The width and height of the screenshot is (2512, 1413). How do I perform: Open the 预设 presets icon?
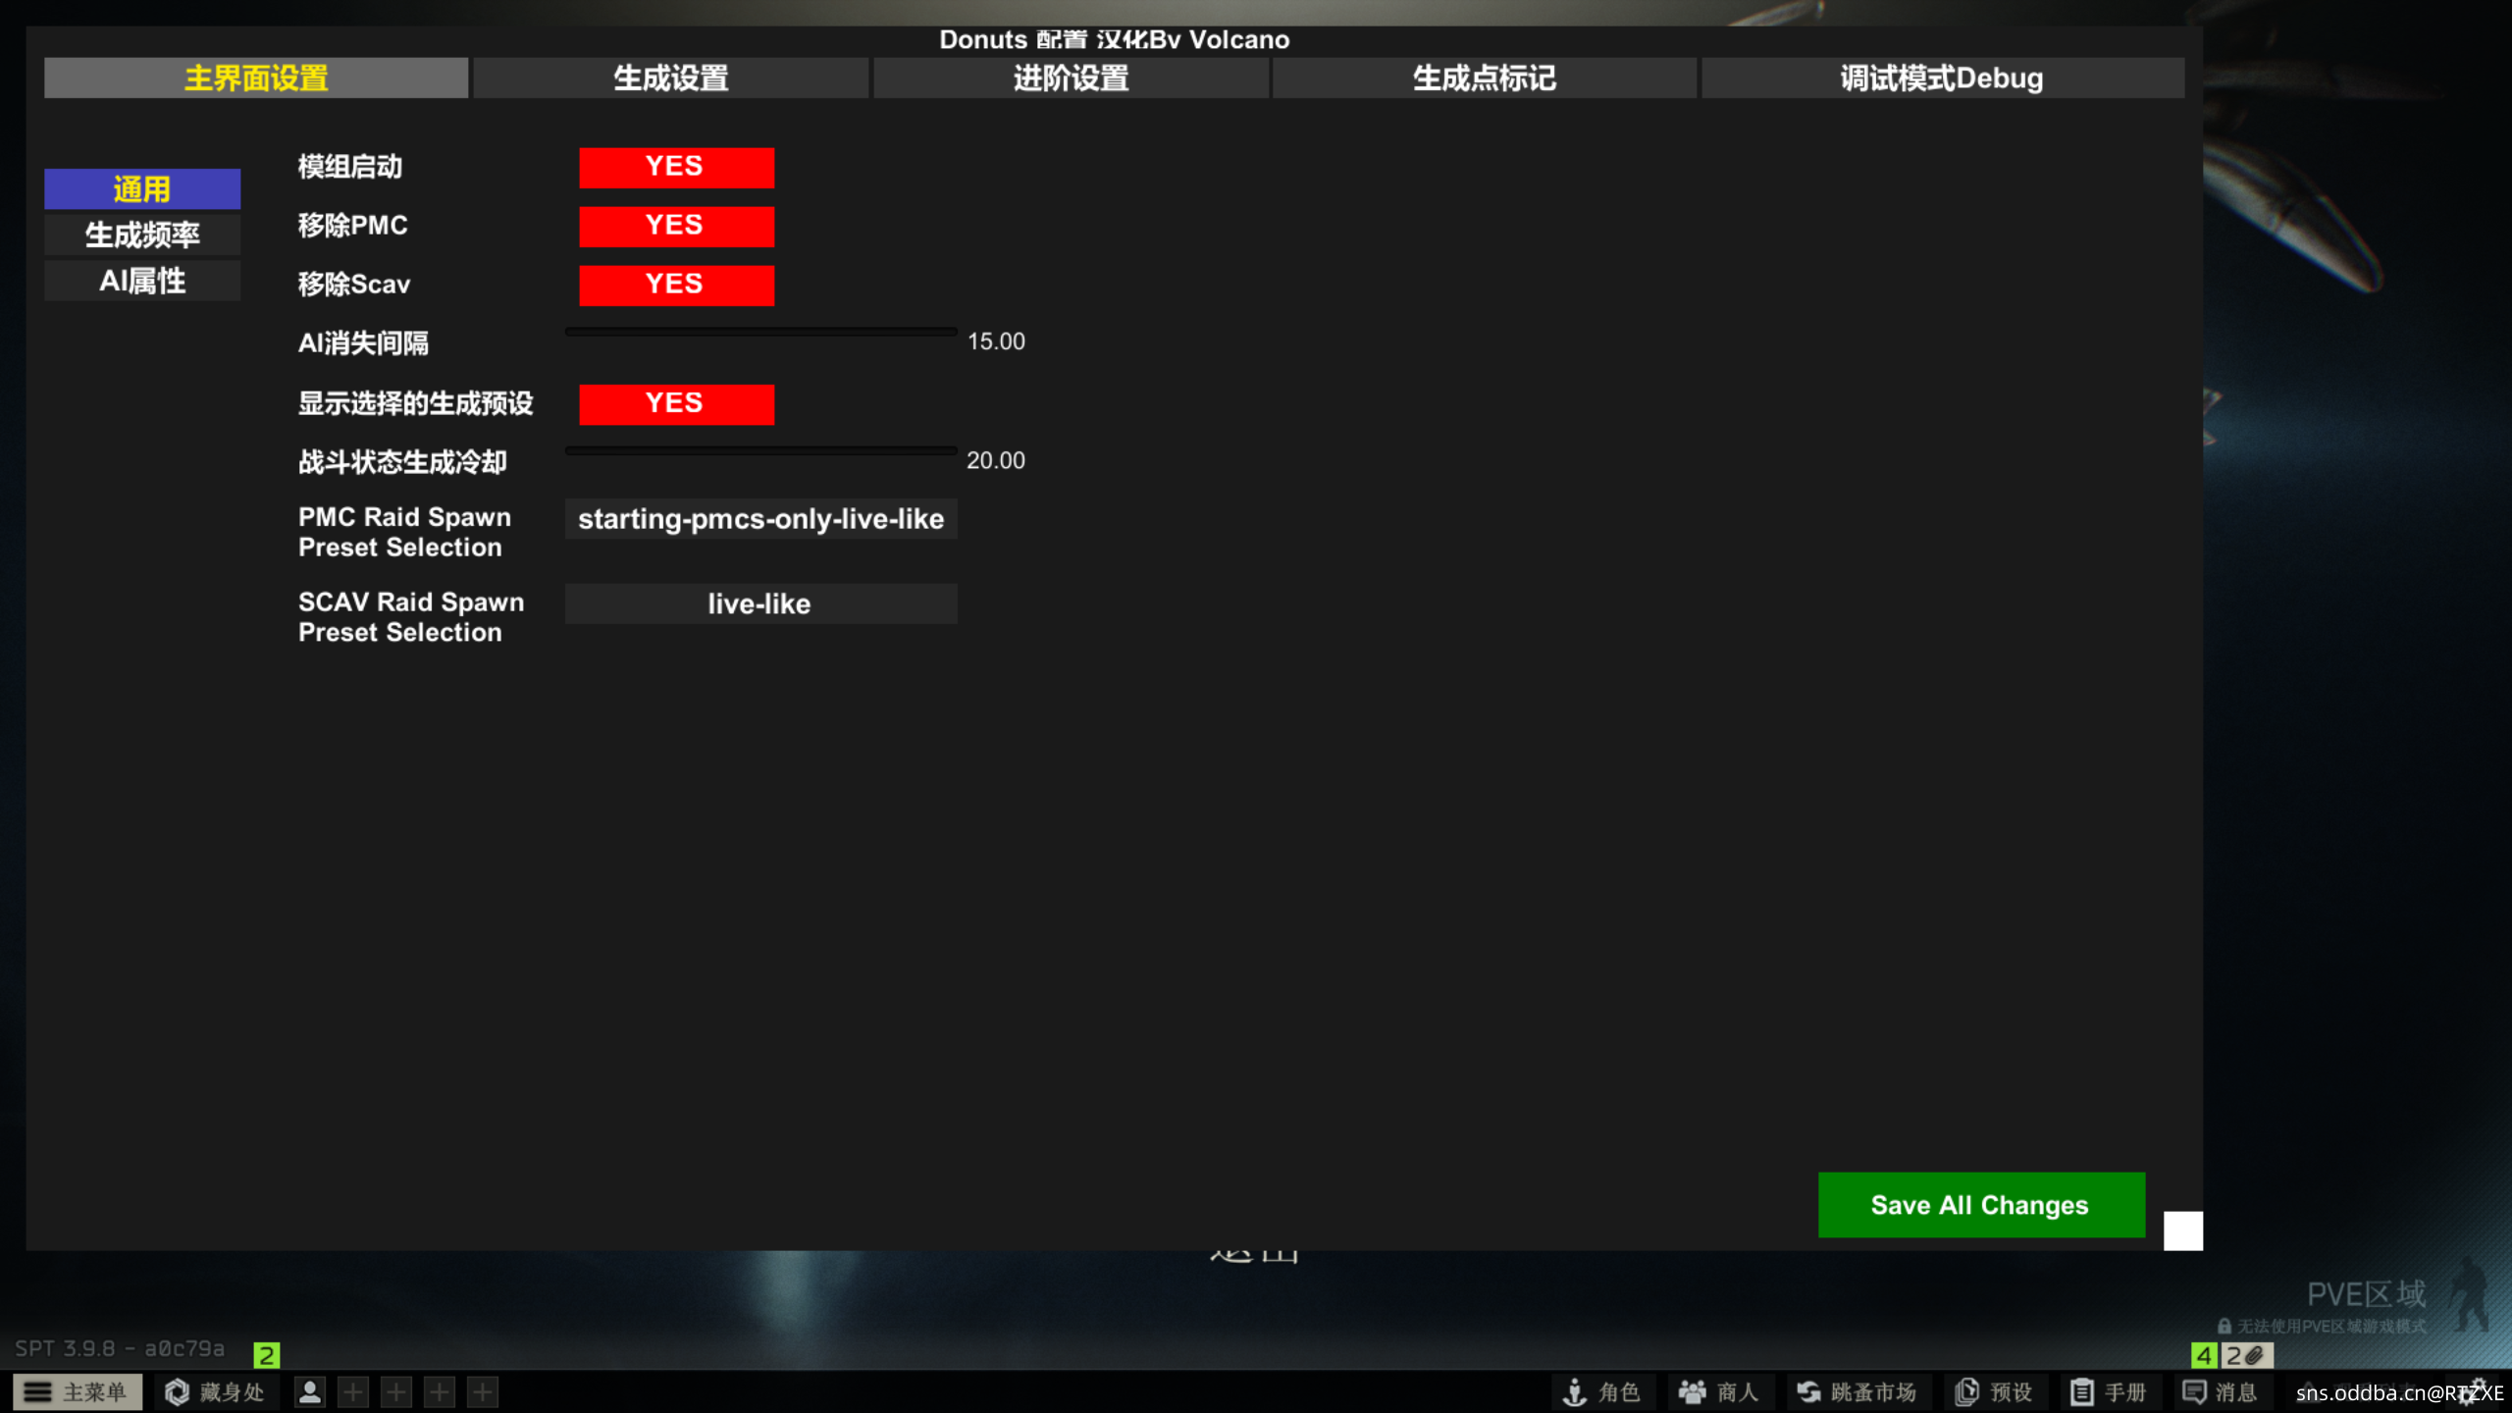[x=1966, y=1391]
